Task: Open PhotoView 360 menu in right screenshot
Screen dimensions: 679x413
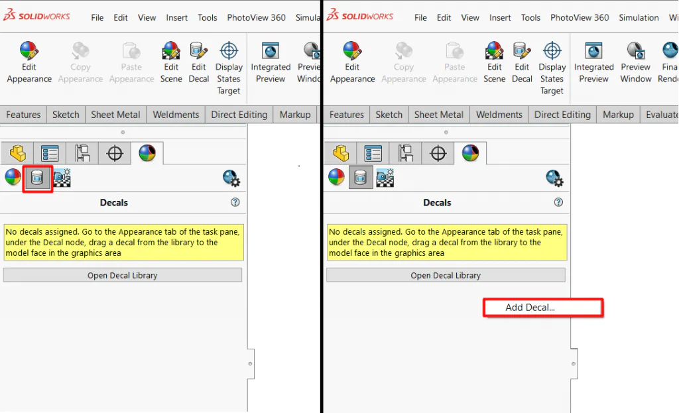Action: click(x=580, y=18)
